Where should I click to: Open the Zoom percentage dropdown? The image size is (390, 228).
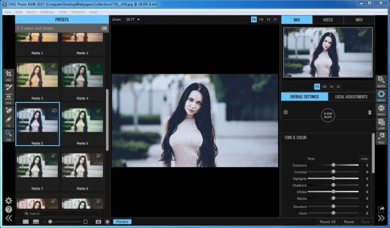[x=133, y=20]
